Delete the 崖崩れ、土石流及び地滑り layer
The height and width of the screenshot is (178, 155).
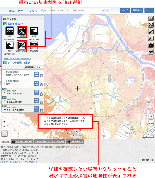click(x=42, y=76)
